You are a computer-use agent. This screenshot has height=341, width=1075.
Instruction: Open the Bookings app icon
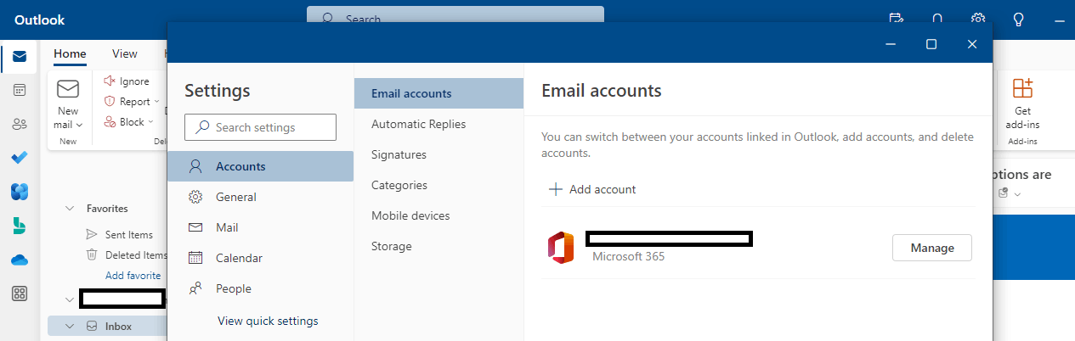(x=19, y=226)
